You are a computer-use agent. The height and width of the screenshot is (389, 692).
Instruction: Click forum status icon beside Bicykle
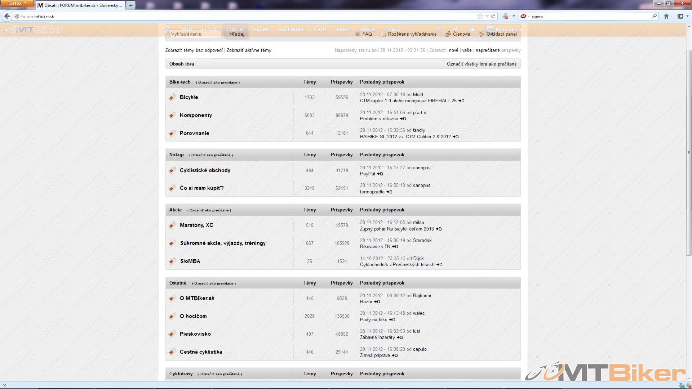(x=172, y=97)
